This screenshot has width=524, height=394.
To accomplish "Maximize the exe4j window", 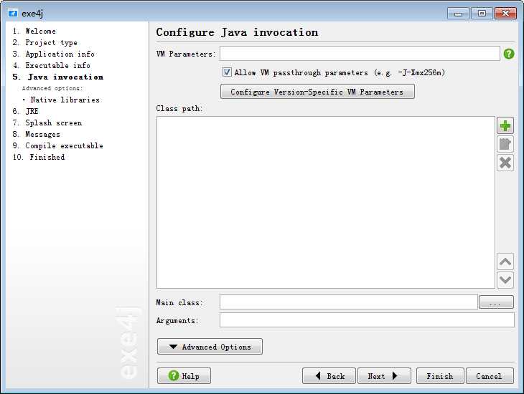I will 482,14.
